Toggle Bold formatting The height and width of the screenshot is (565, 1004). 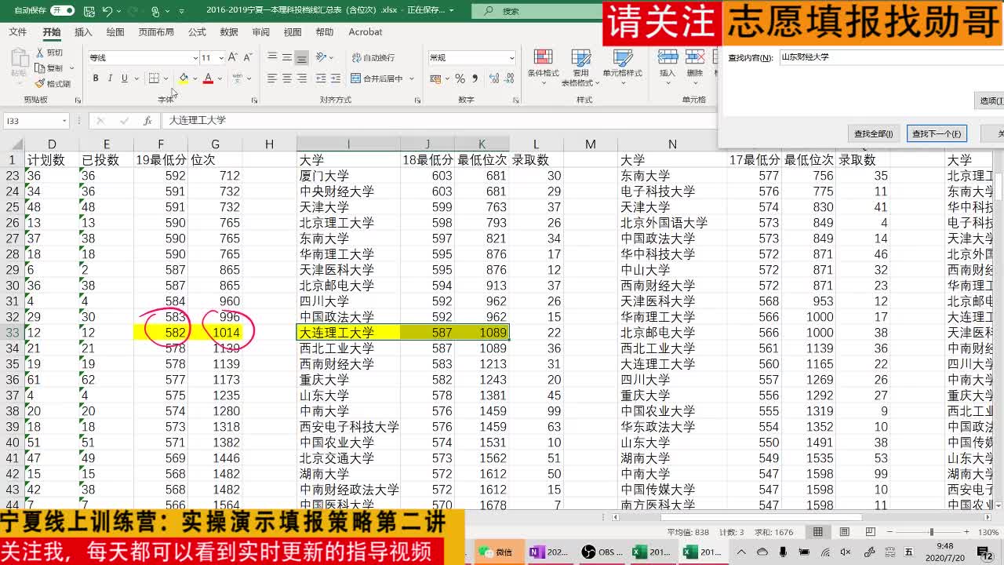pyautogui.click(x=96, y=78)
